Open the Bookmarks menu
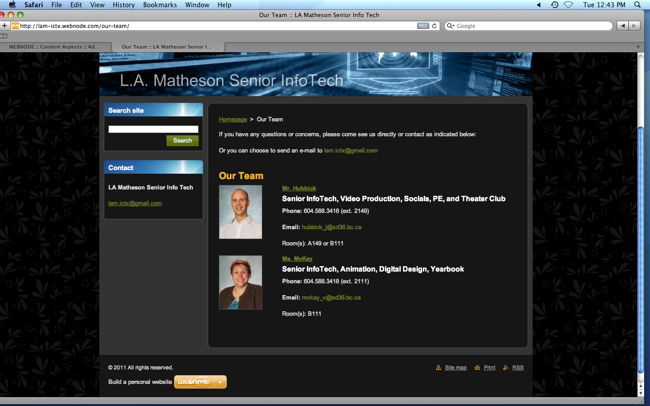 [160, 5]
